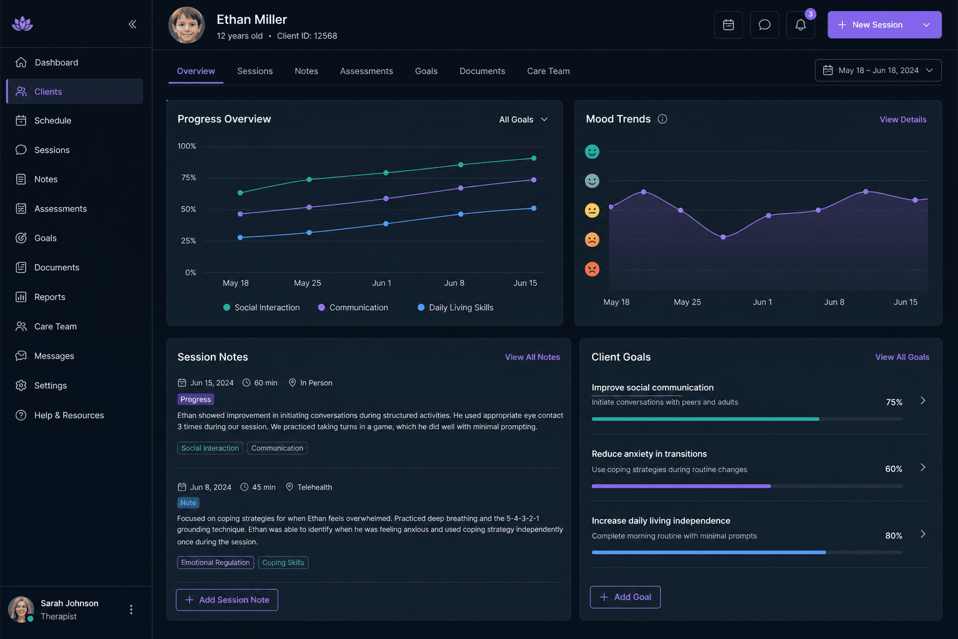Click the happiest mood face icon
The image size is (958, 639).
[x=592, y=152]
